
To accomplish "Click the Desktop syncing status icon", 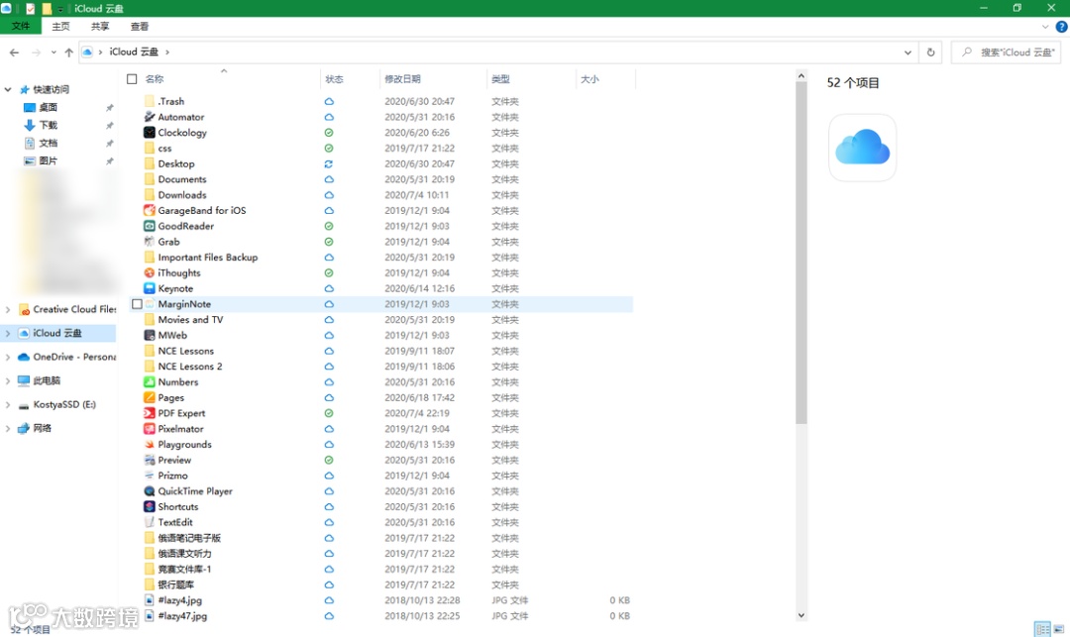I will tap(329, 163).
